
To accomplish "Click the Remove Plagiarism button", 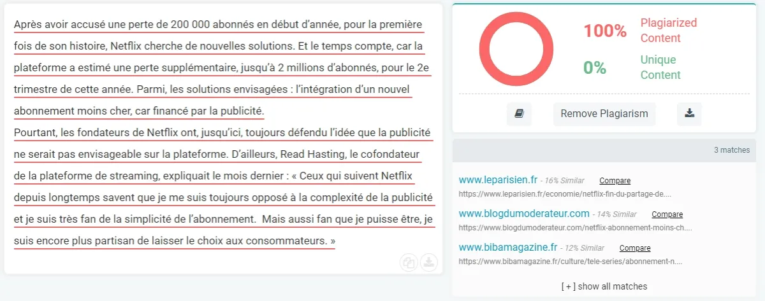I will pyautogui.click(x=604, y=114).
